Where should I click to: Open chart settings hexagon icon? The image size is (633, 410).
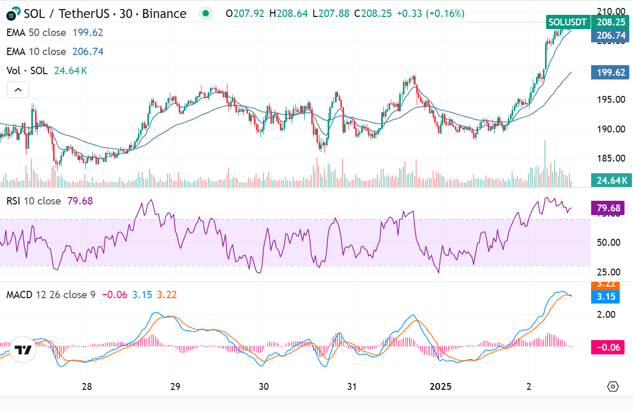point(613,387)
